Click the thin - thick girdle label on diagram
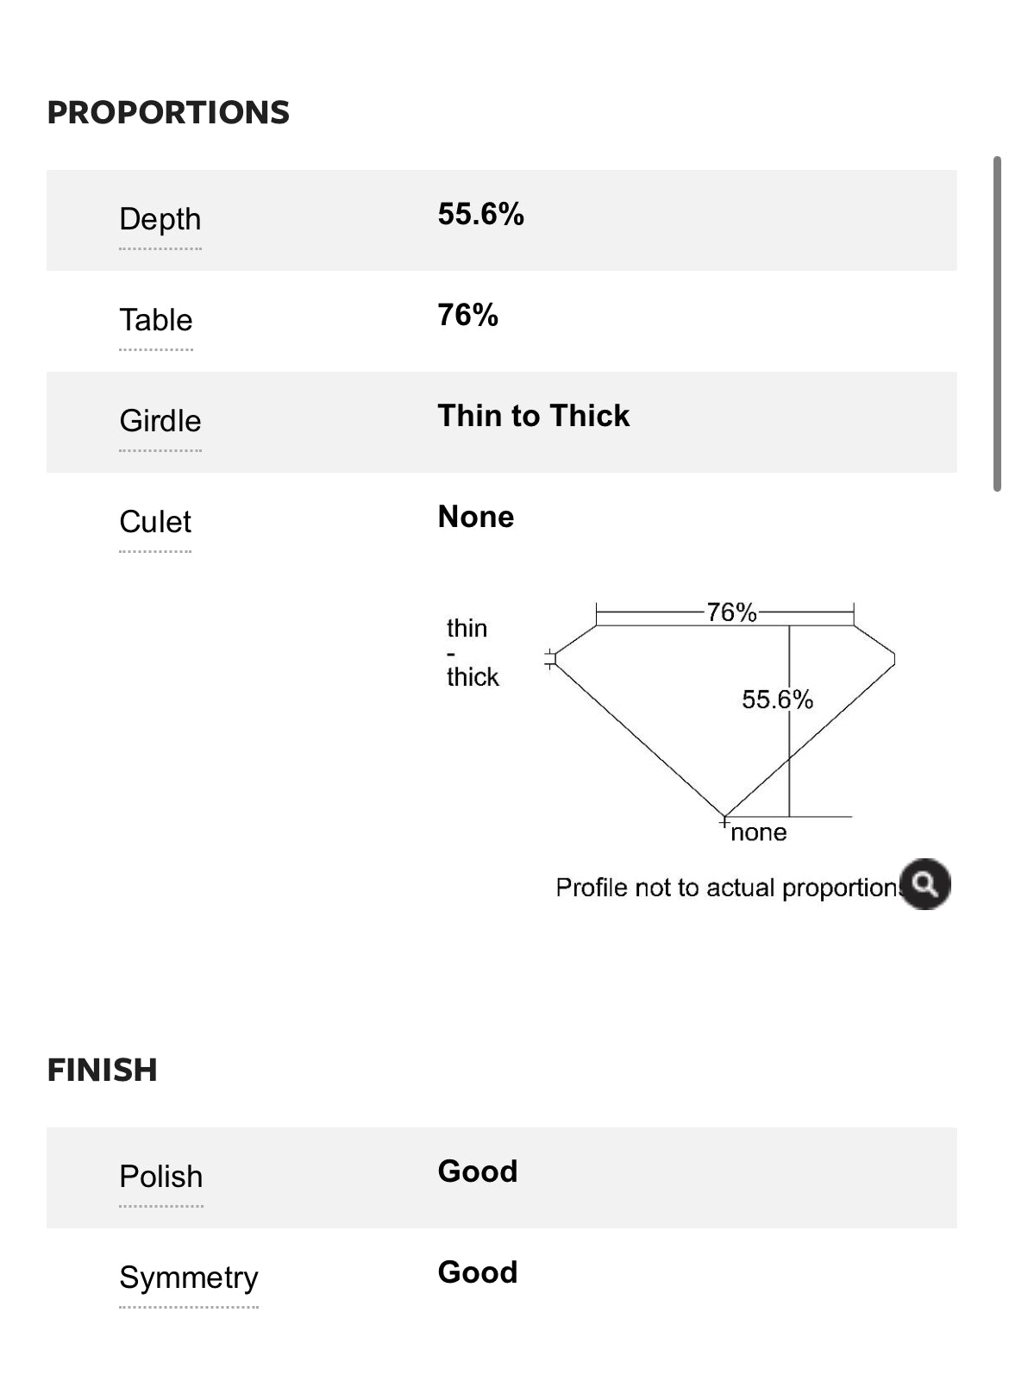1009x1394 pixels. [473, 652]
